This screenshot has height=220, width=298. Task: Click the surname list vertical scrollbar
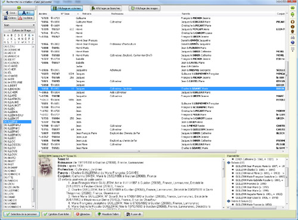[33, 189]
